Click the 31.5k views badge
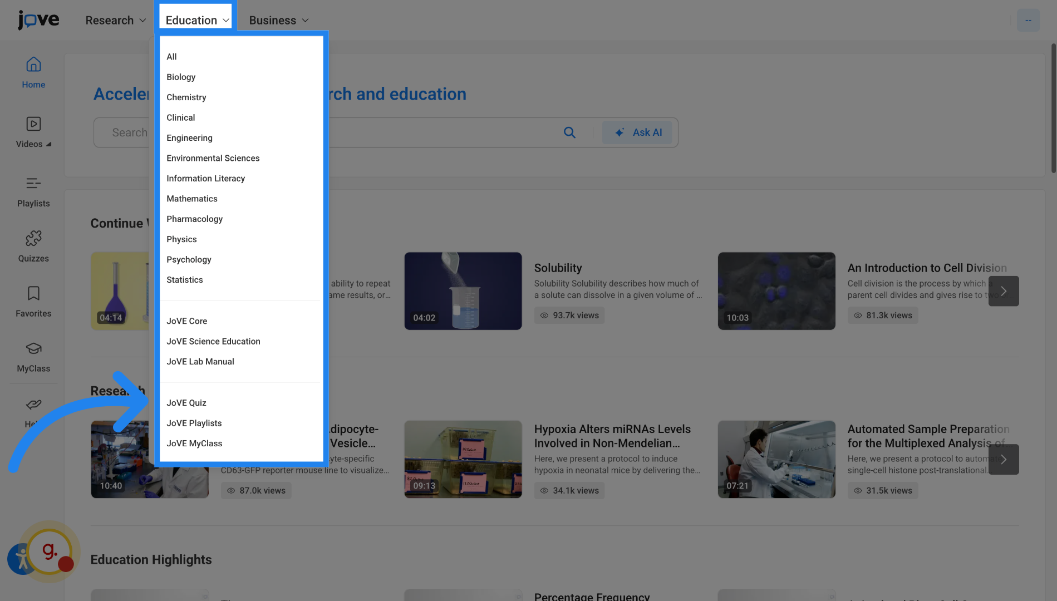This screenshot has height=601, width=1057. point(883,491)
